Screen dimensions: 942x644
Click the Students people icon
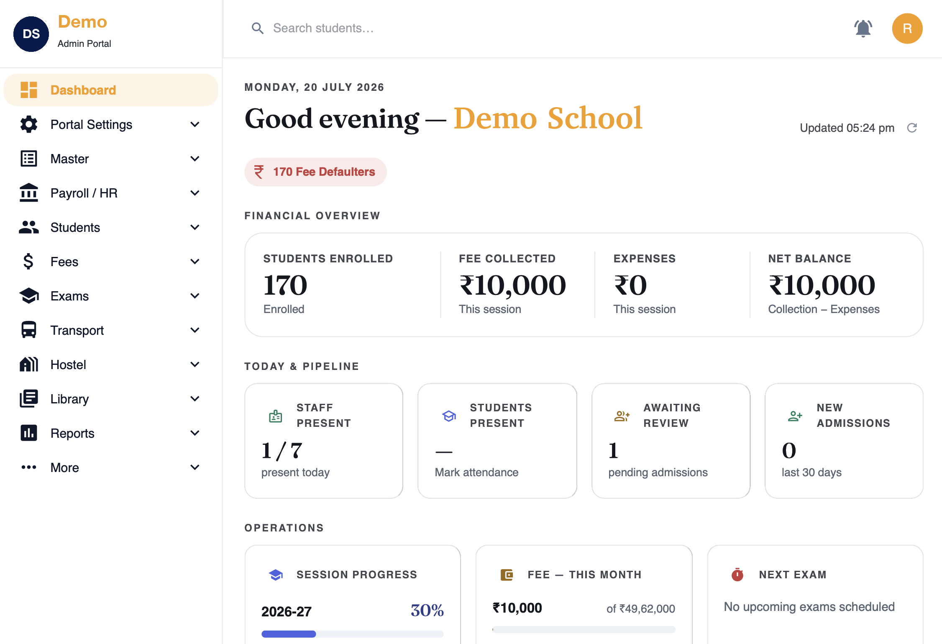pos(29,227)
